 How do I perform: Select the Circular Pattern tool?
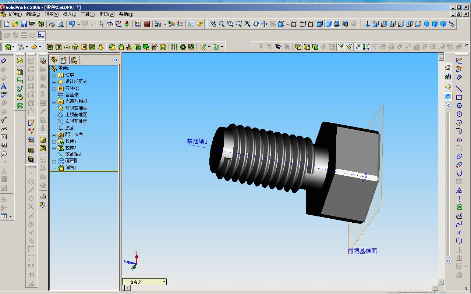pyautogui.click(x=183, y=47)
